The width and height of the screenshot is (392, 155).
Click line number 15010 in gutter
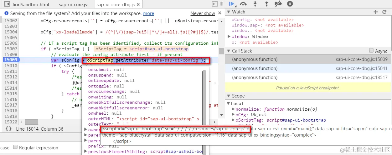11,66
